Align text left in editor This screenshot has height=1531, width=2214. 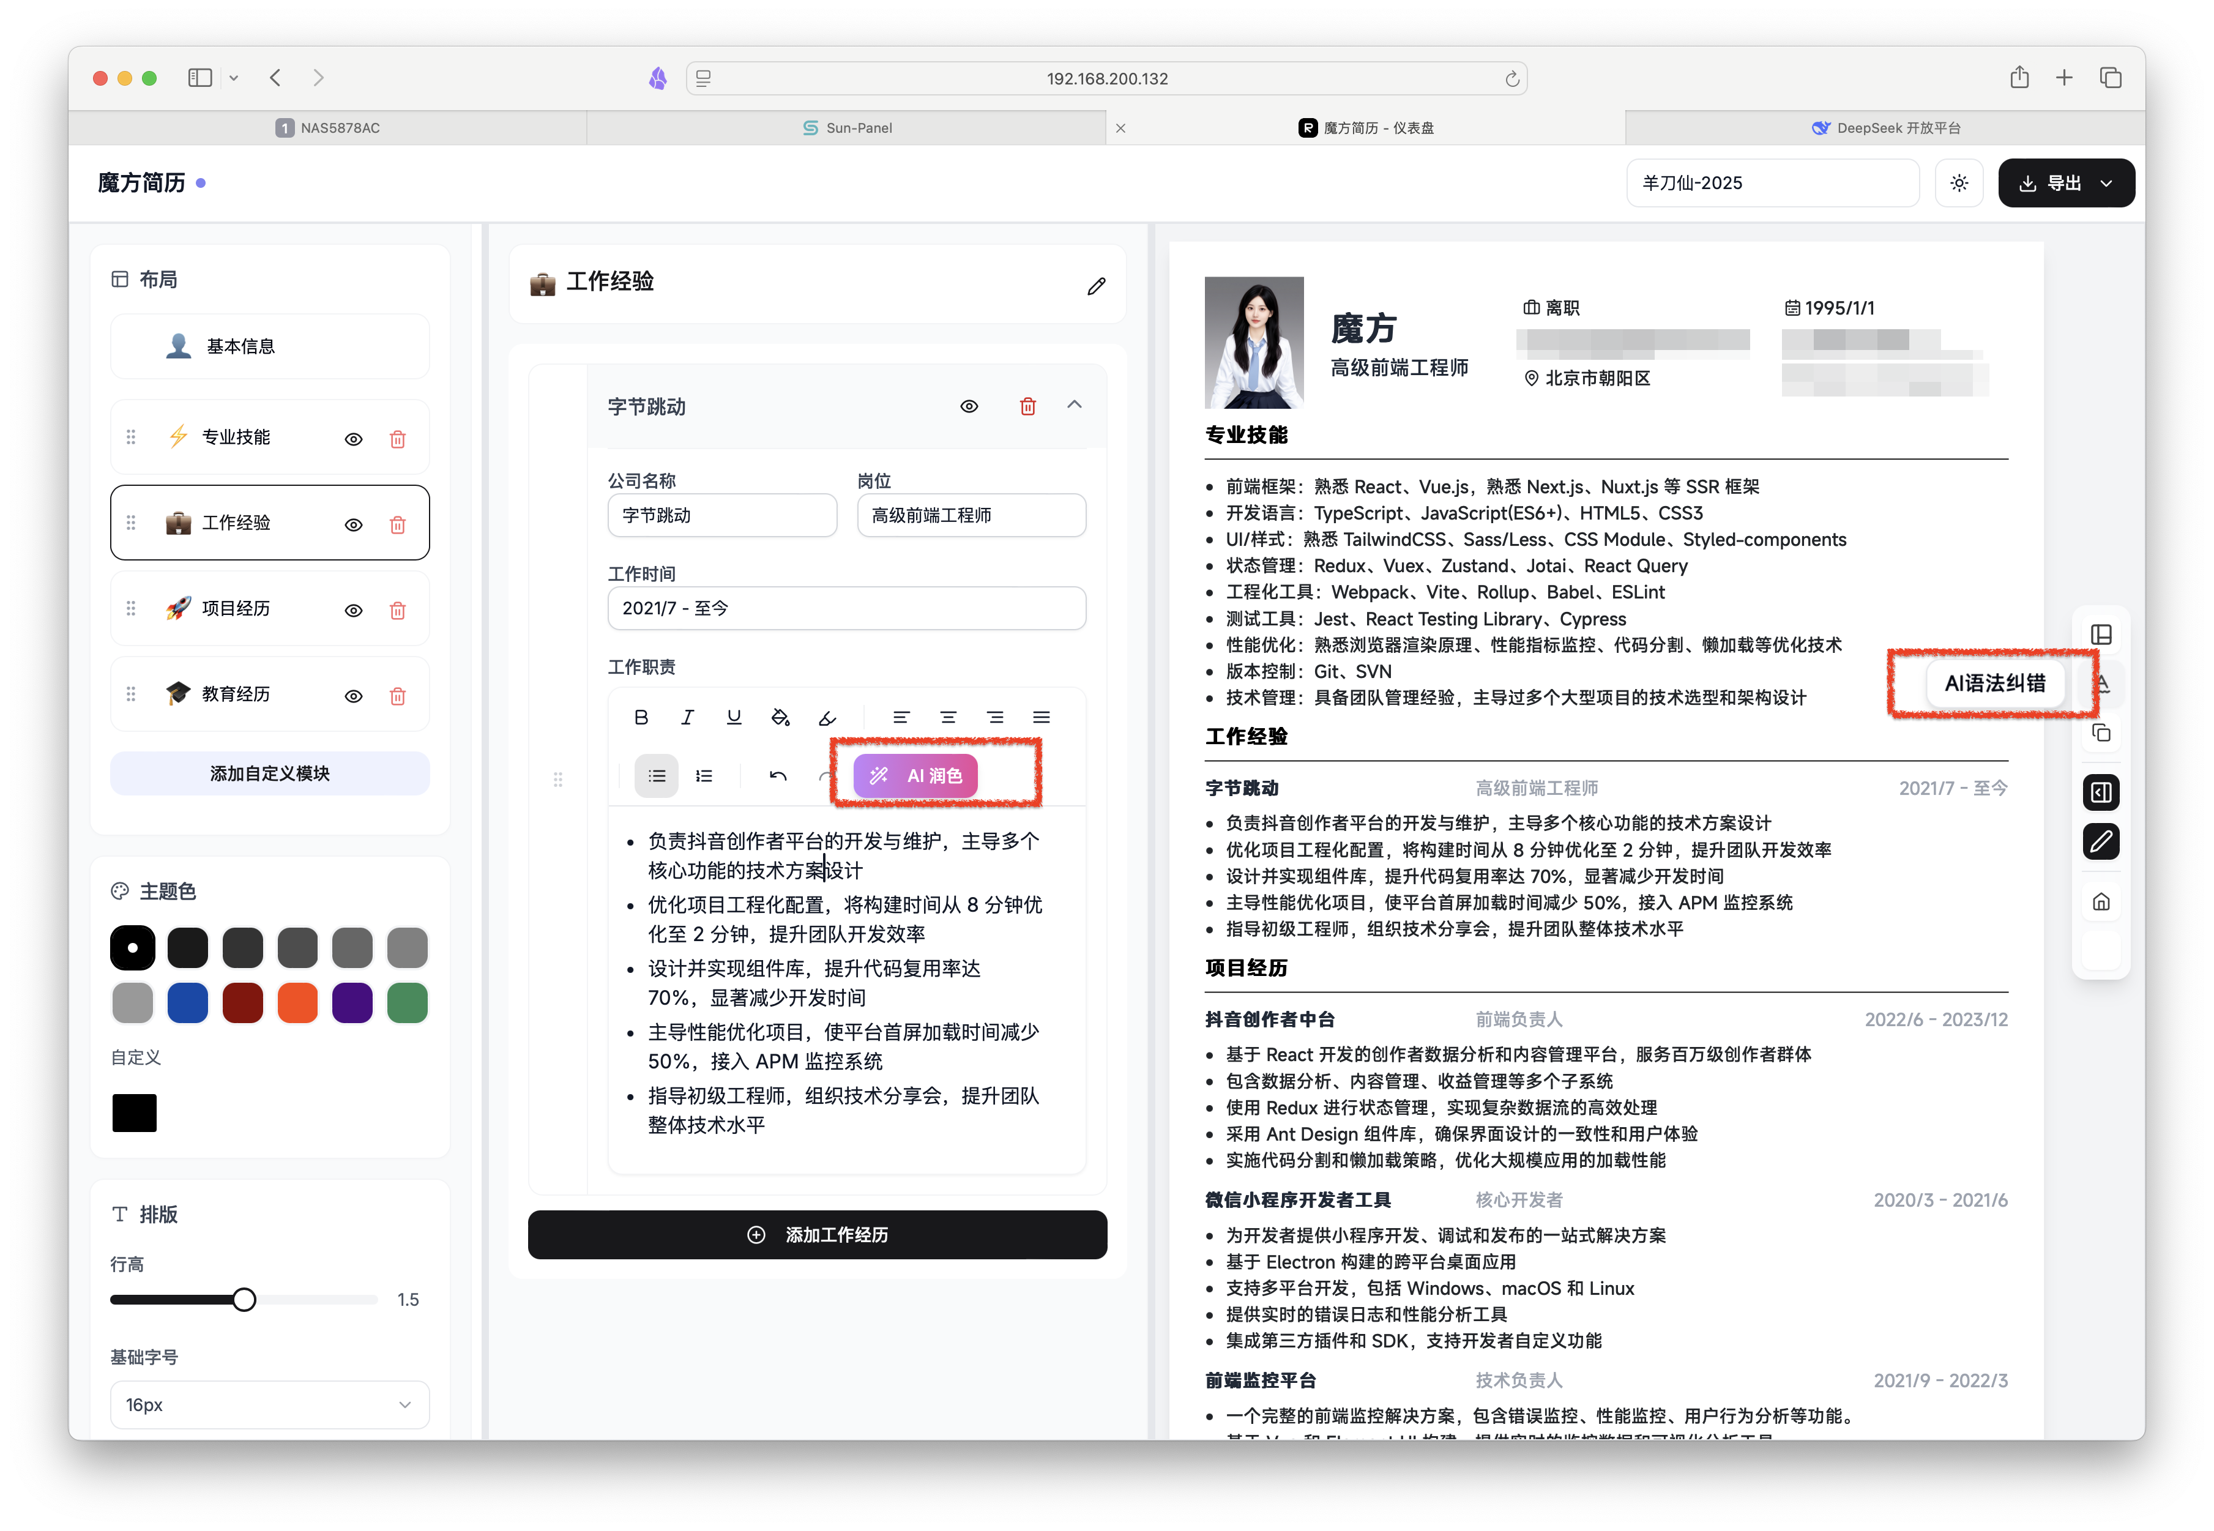pyautogui.click(x=901, y=718)
